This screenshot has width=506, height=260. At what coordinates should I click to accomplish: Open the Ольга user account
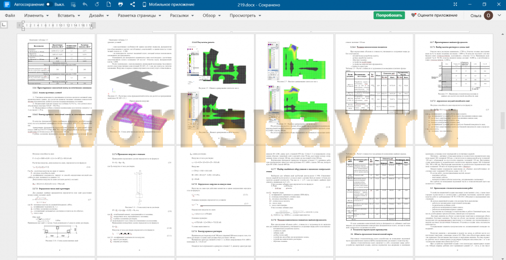[x=476, y=16]
